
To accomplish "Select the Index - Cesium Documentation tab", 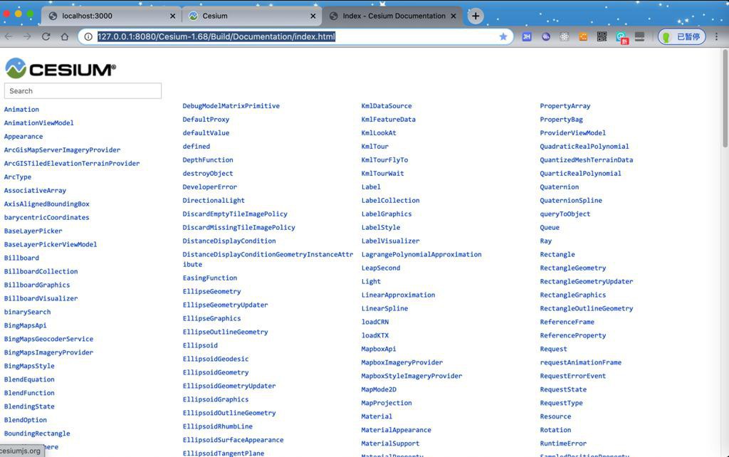I will click(x=394, y=16).
